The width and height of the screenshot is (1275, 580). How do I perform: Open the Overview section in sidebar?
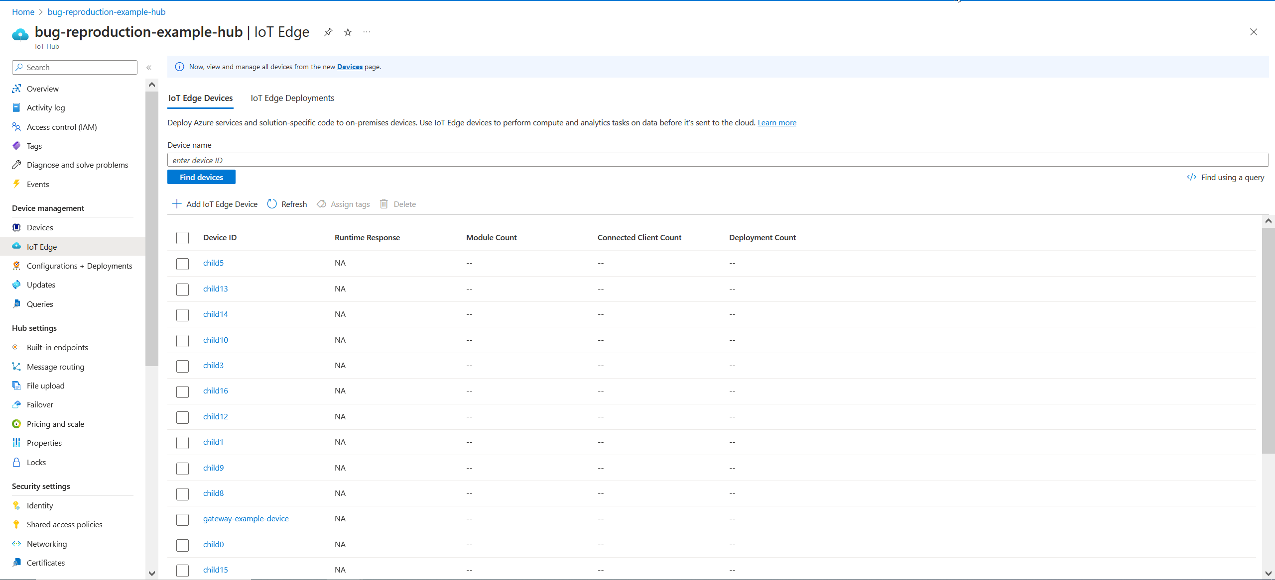pos(42,89)
